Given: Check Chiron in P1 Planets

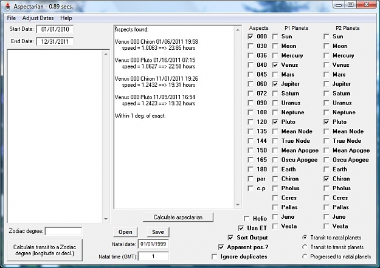Looking at the screenshot, I should pyautogui.click(x=275, y=179).
